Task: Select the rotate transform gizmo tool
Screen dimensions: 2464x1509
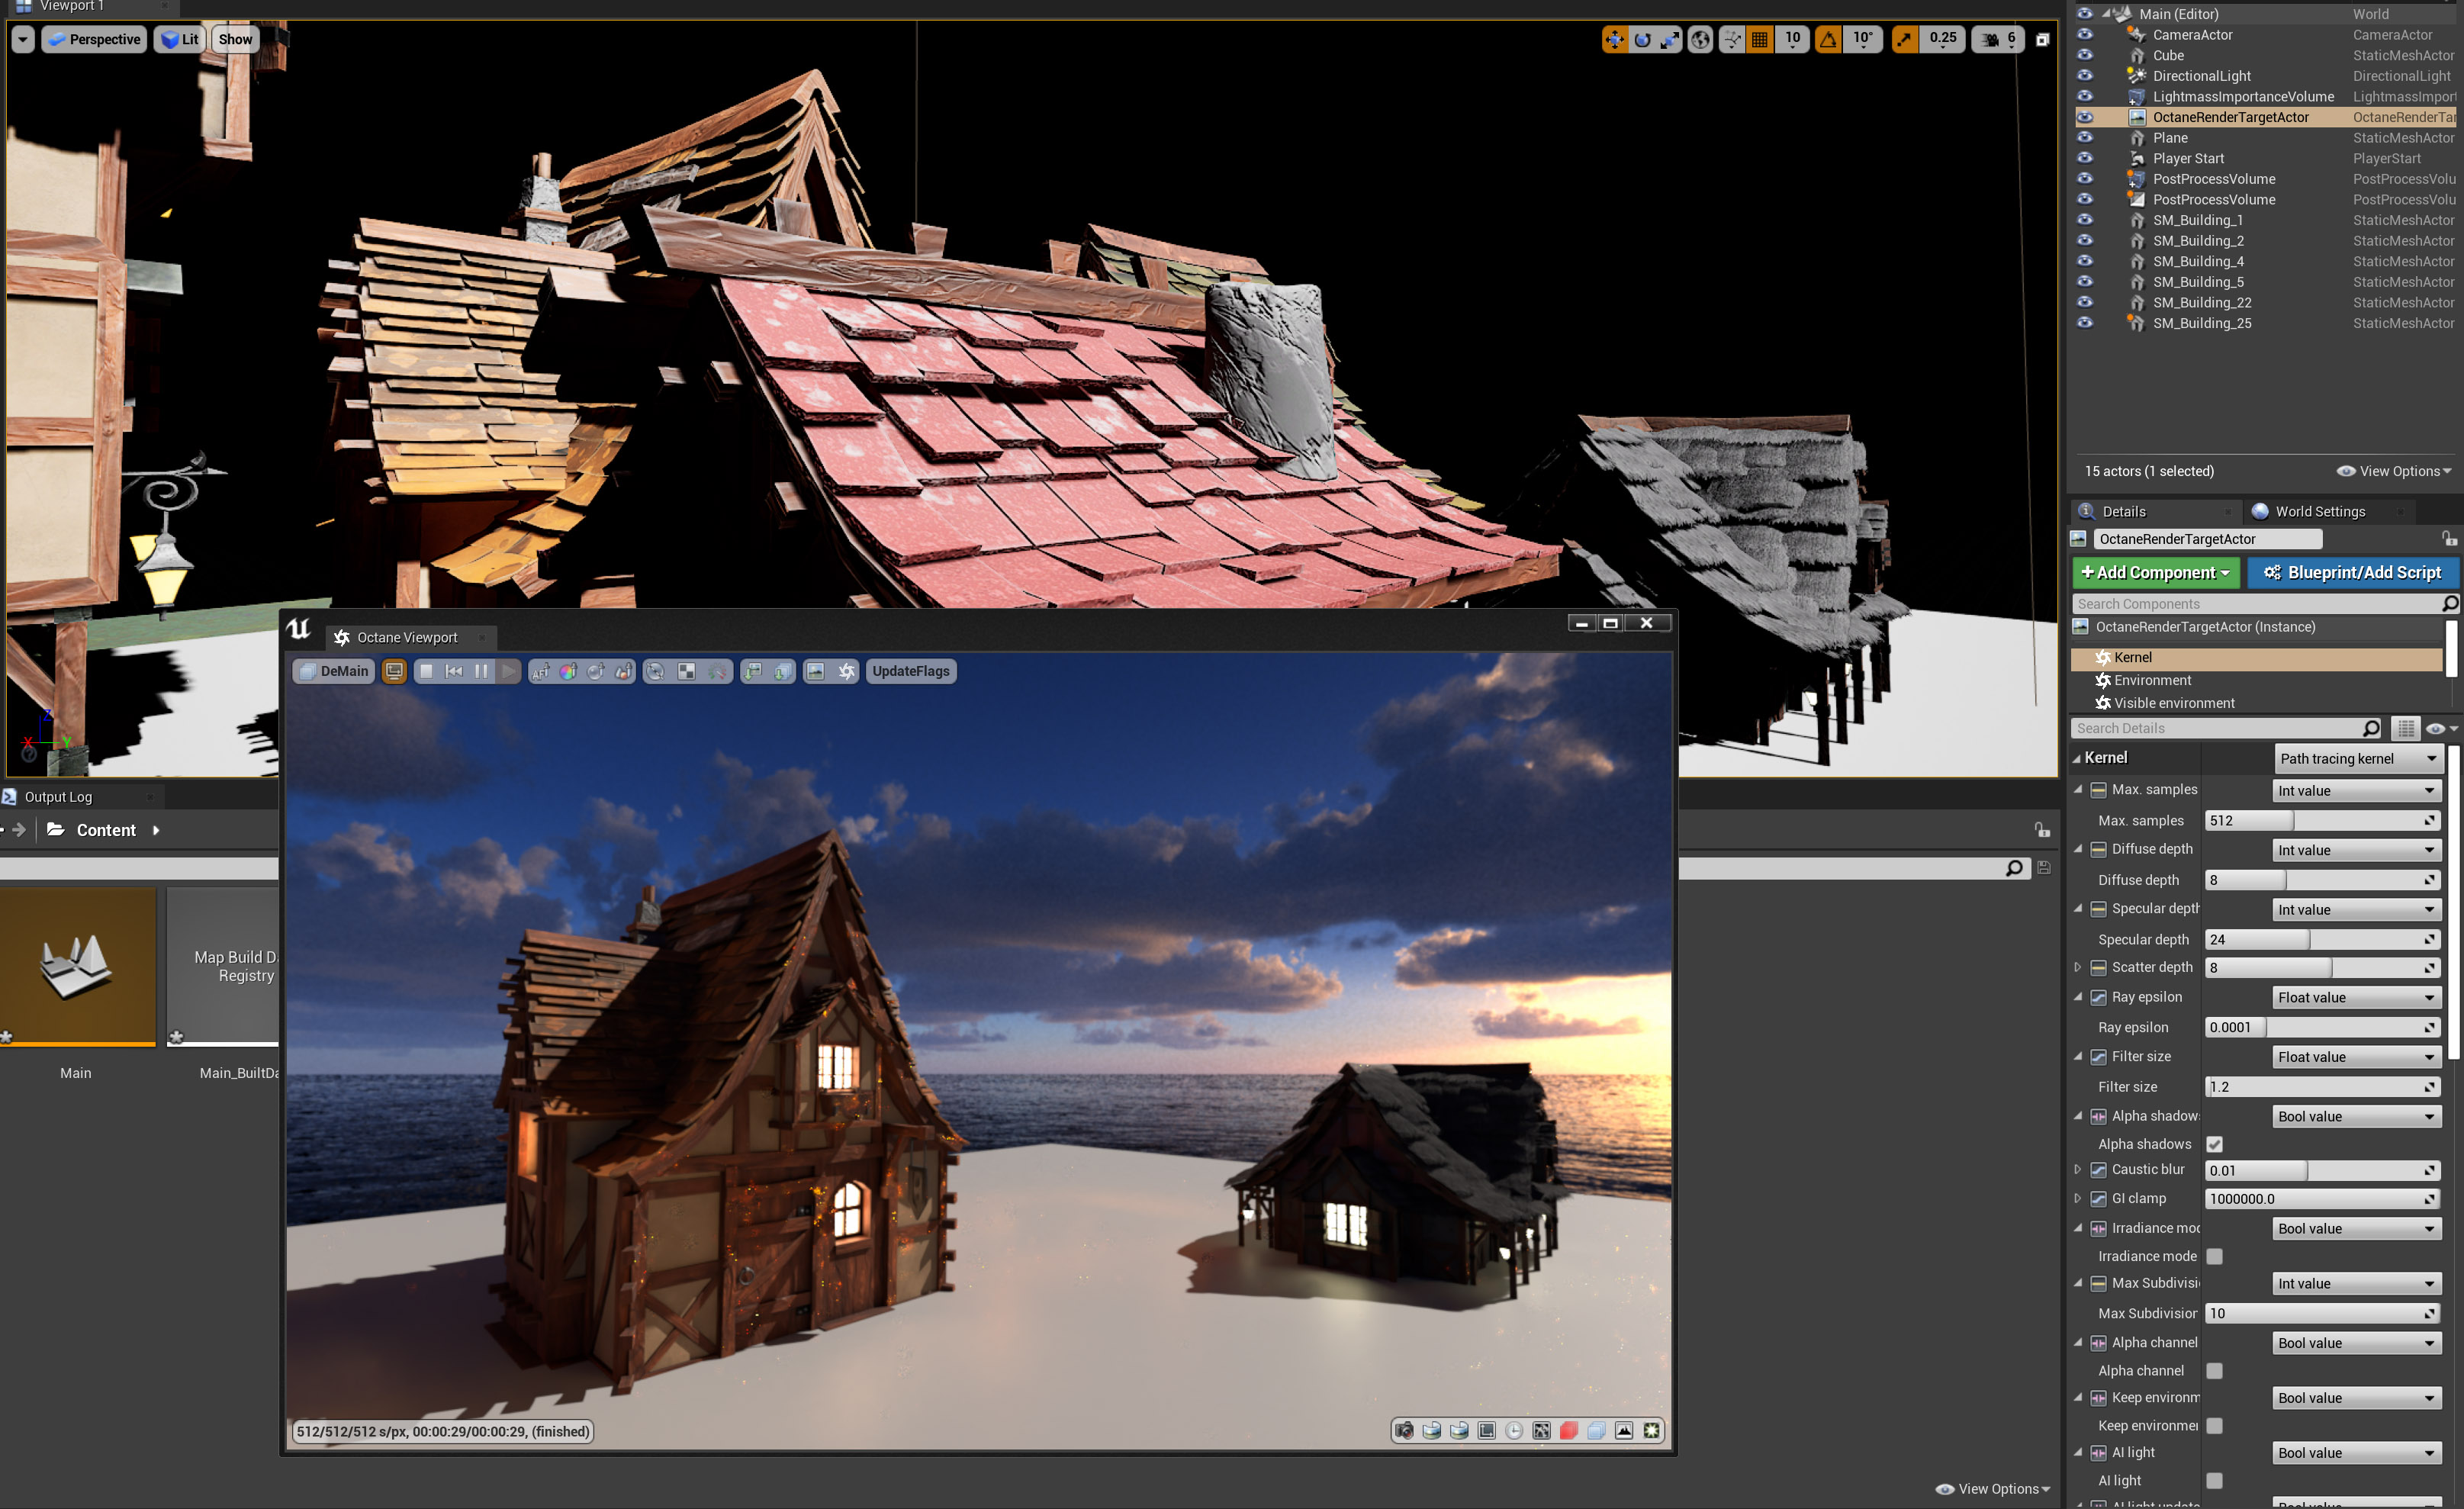Action: coord(1642,39)
